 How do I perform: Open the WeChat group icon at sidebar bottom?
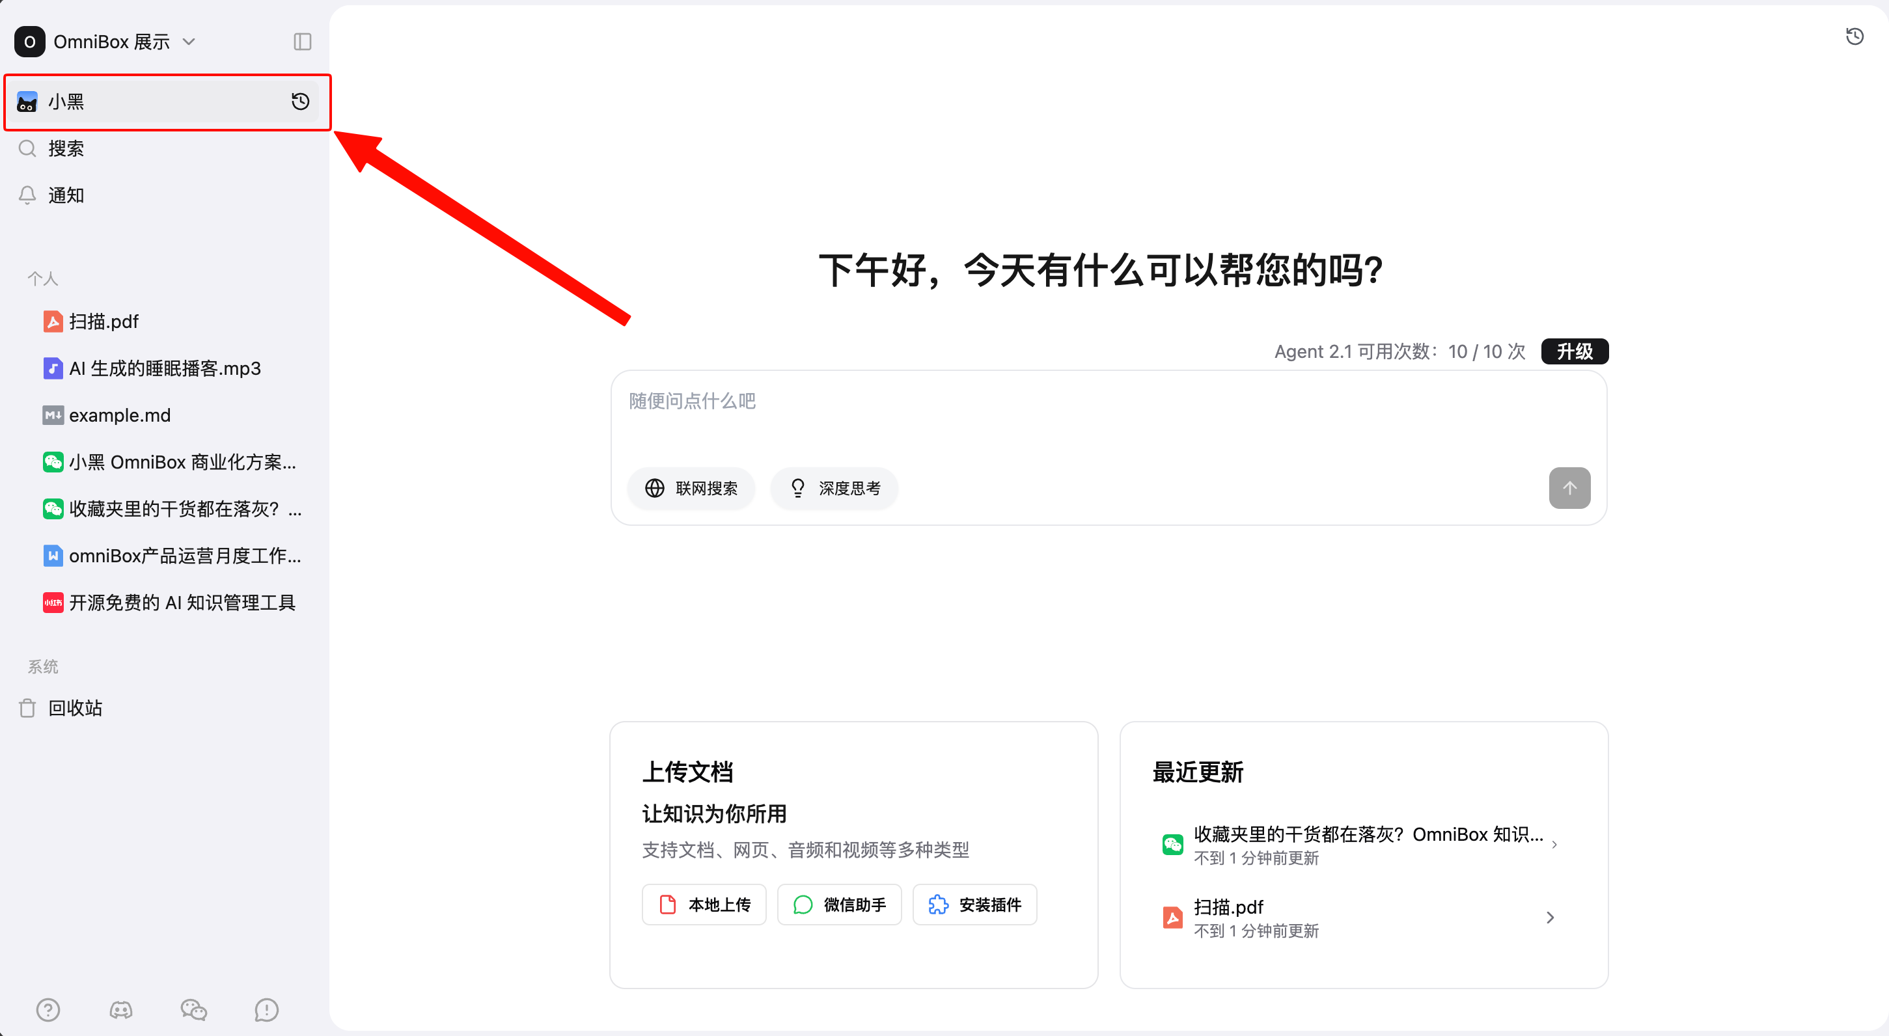[x=193, y=1011]
